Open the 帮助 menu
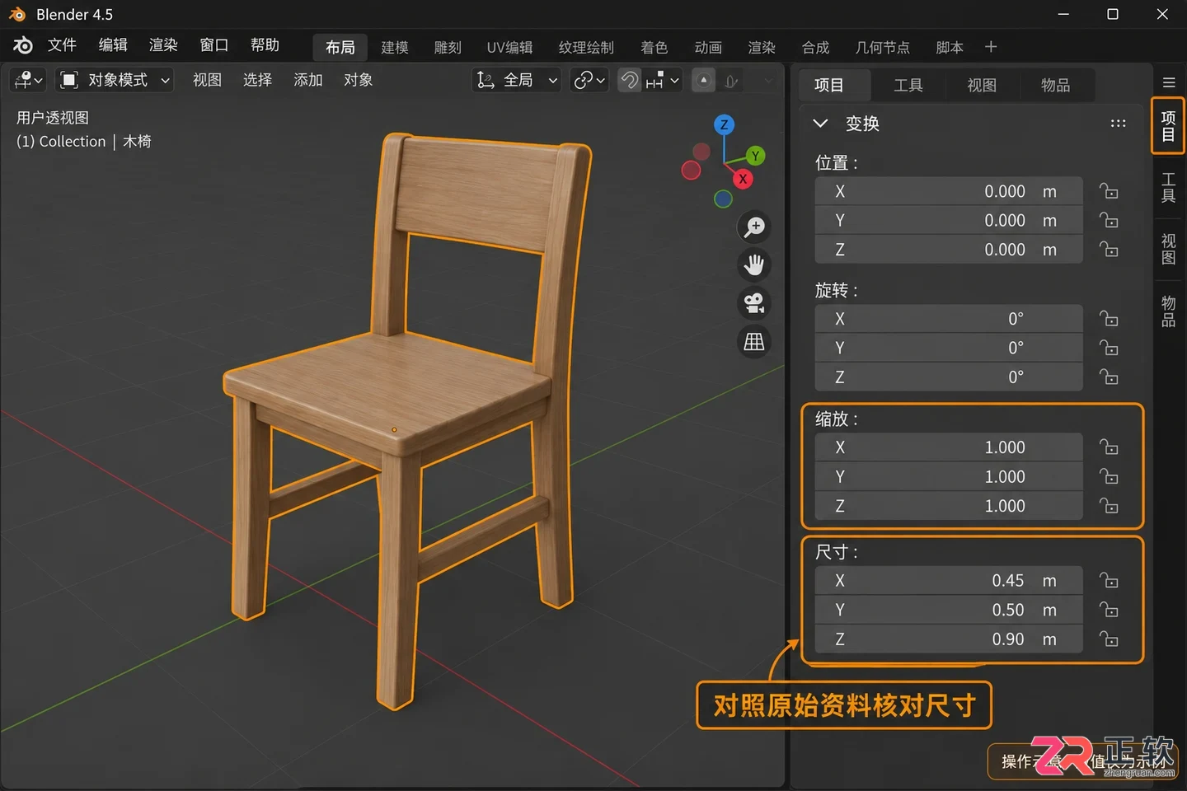 pyautogui.click(x=265, y=45)
